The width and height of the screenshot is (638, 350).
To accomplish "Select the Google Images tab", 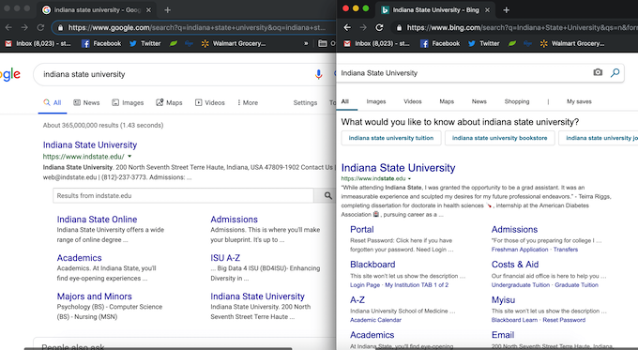I will (x=128, y=102).
